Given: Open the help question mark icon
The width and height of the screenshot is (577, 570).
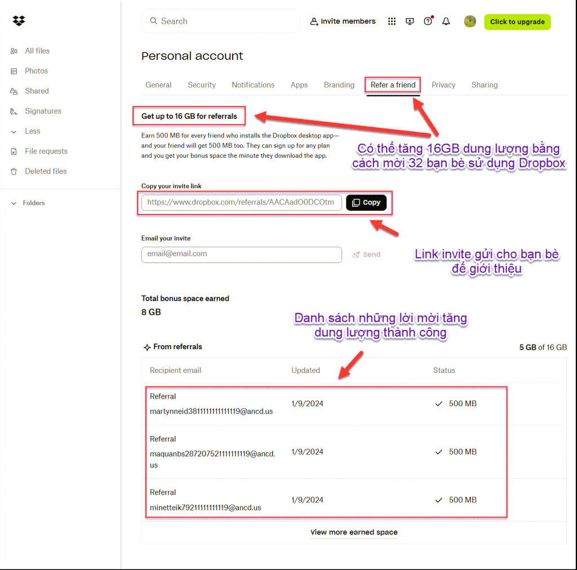Looking at the screenshot, I should pos(428,21).
